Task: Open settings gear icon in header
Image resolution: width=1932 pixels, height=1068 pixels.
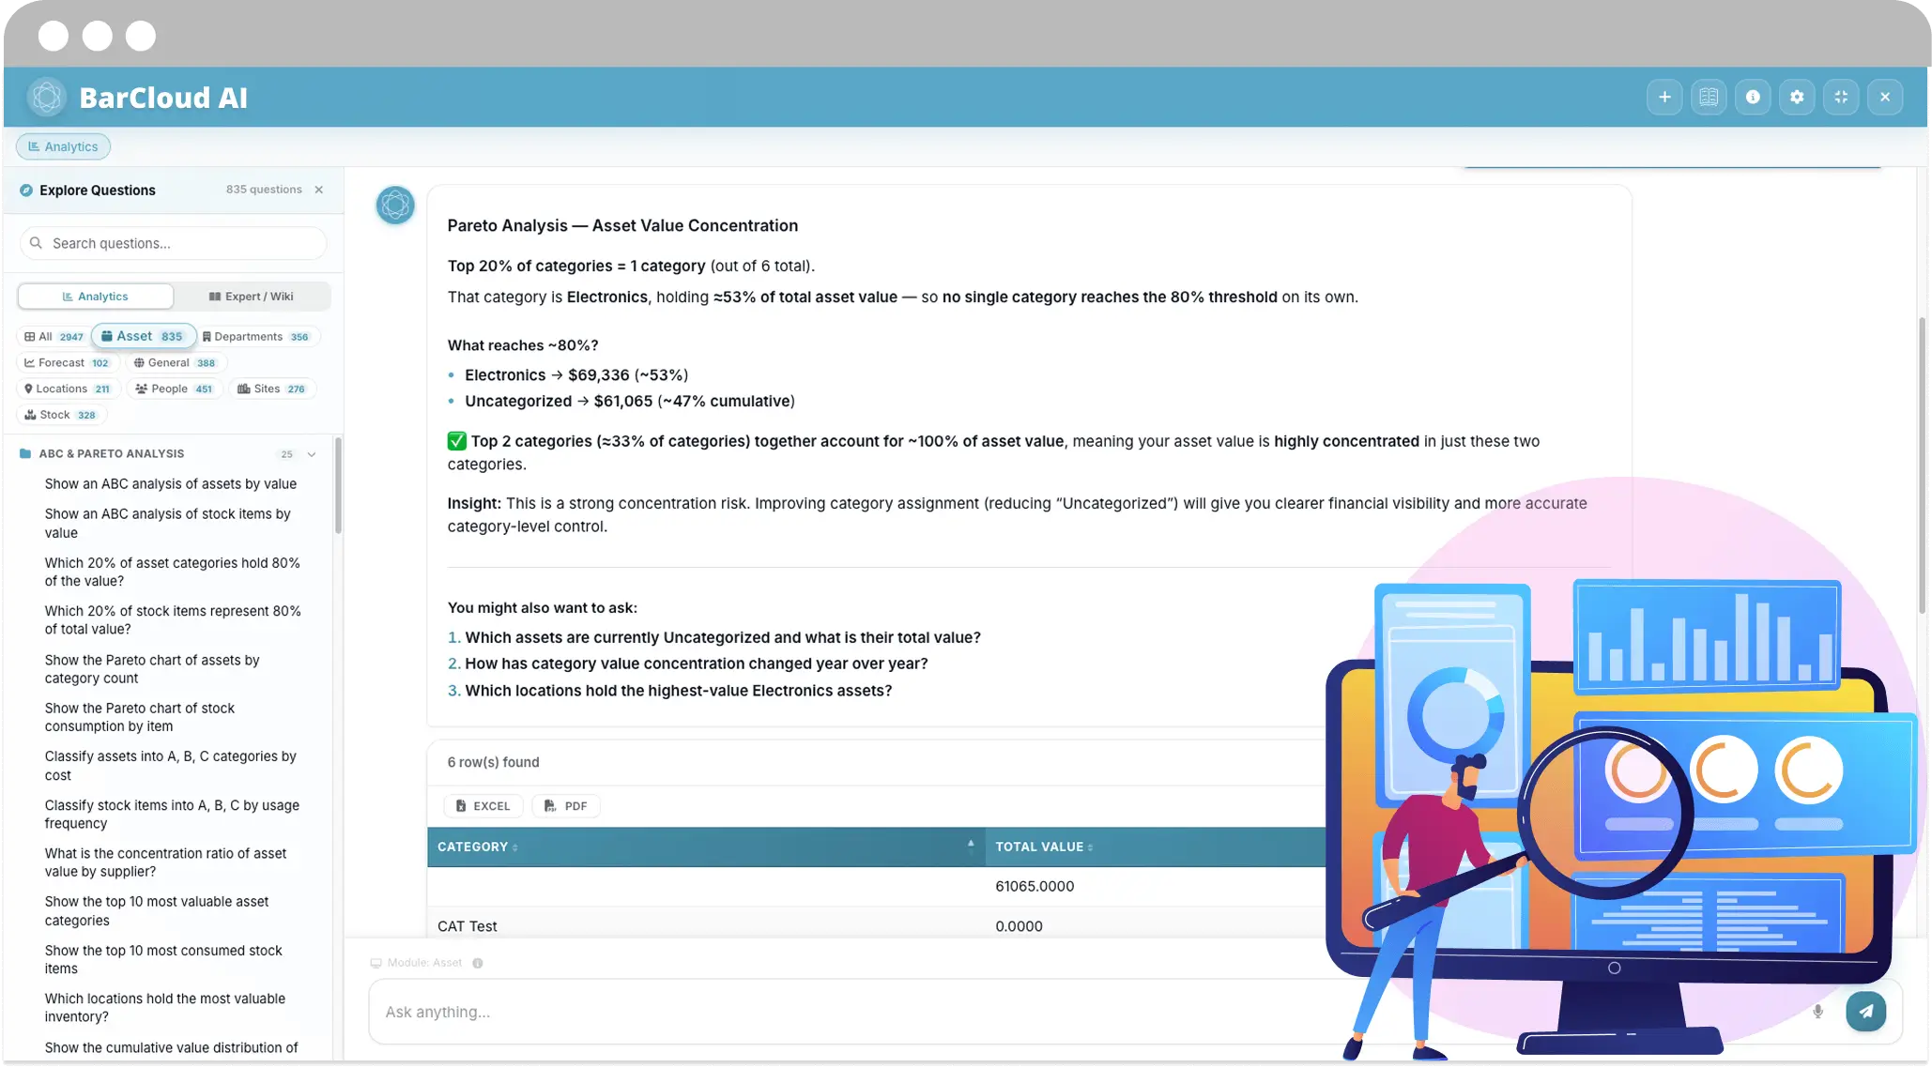Action: click(1797, 97)
